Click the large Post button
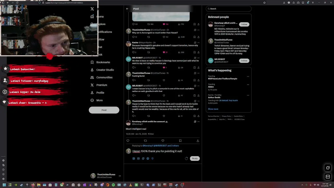This screenshot has height=188, width=334. pos(104,110)
